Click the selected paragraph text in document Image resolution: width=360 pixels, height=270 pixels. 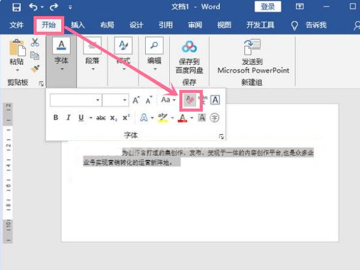click(x=199, y=157)
